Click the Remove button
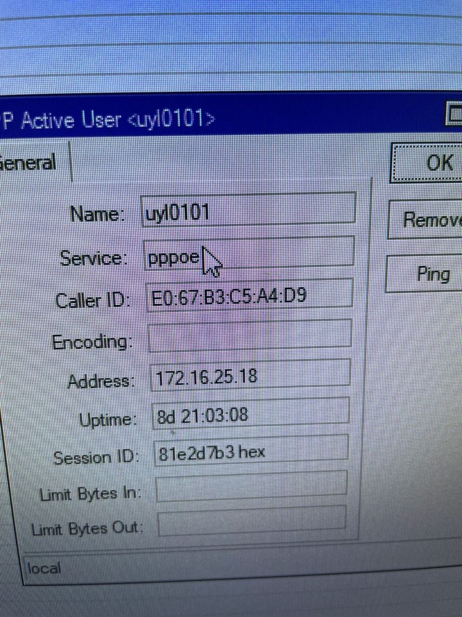 pyautogui.click(x=425, y=220)
